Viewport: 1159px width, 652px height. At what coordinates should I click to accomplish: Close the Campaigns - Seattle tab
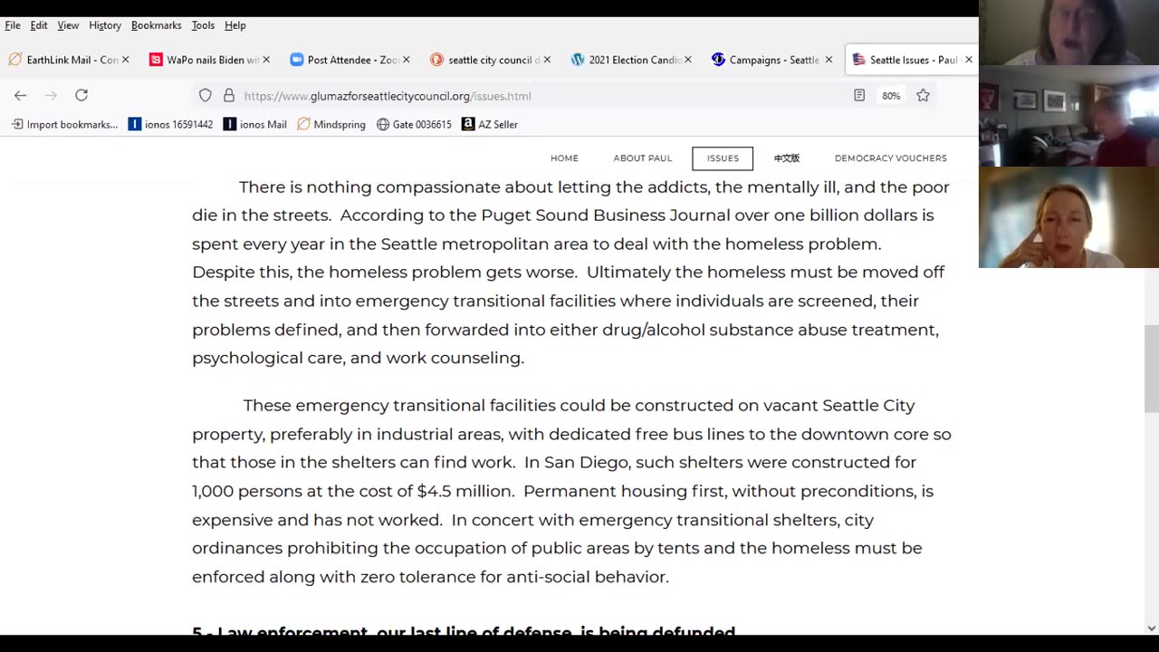pos(828,60)
